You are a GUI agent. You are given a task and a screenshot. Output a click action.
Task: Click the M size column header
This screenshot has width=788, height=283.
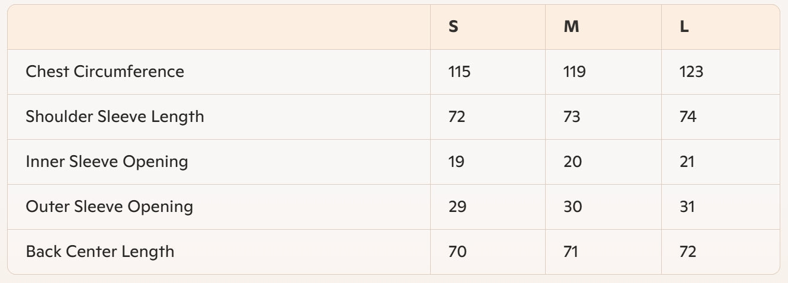coord(571,27)
